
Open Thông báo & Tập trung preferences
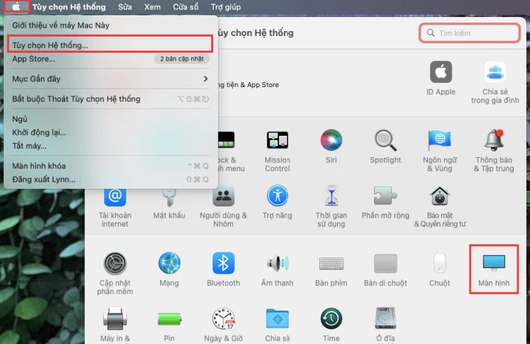click(494, 151)
